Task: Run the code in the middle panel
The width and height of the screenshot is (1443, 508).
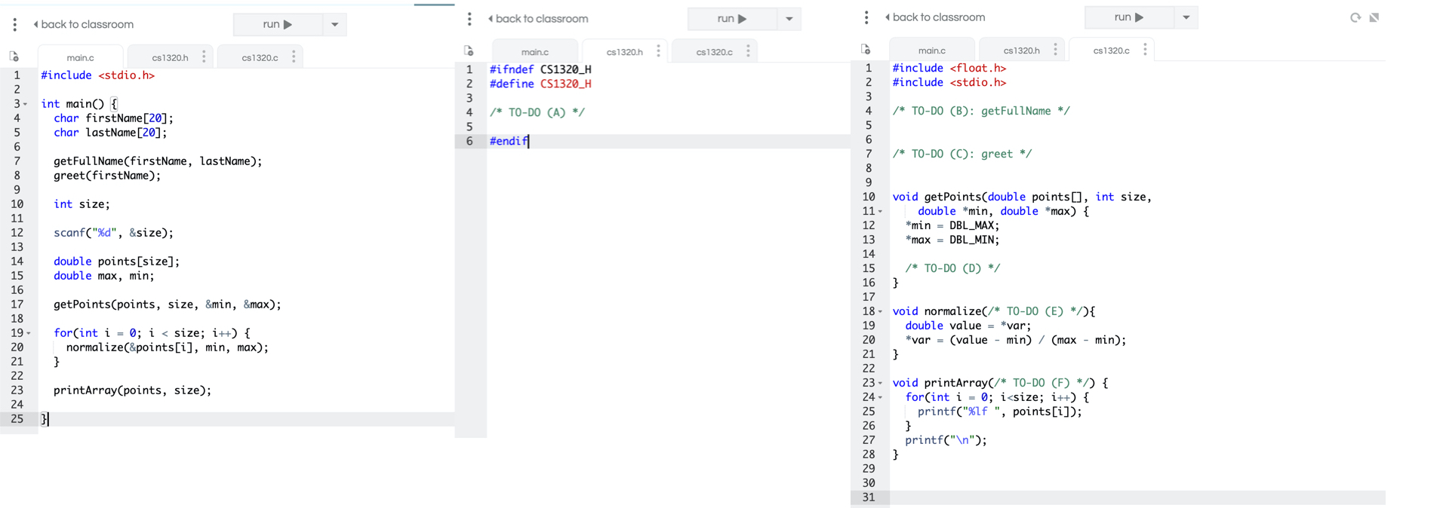Action: click(732, 19)
